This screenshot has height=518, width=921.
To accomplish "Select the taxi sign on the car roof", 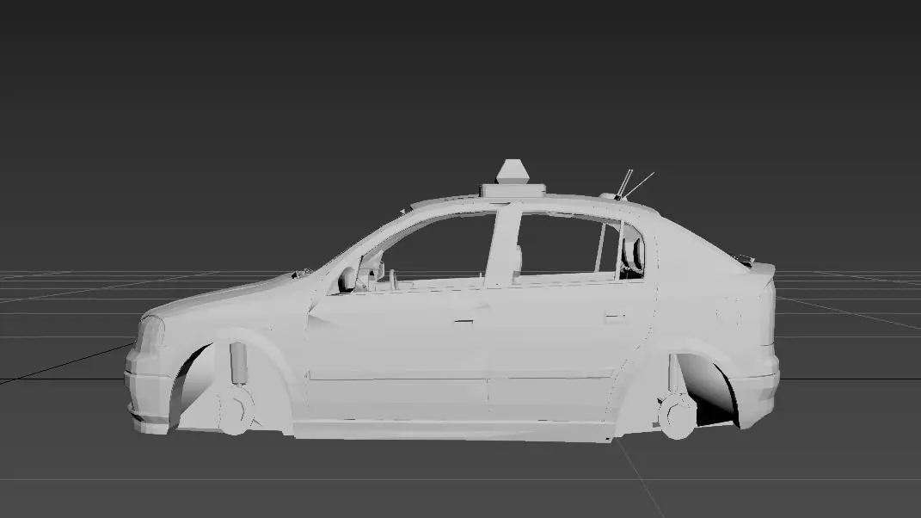I will click(513, 178).
